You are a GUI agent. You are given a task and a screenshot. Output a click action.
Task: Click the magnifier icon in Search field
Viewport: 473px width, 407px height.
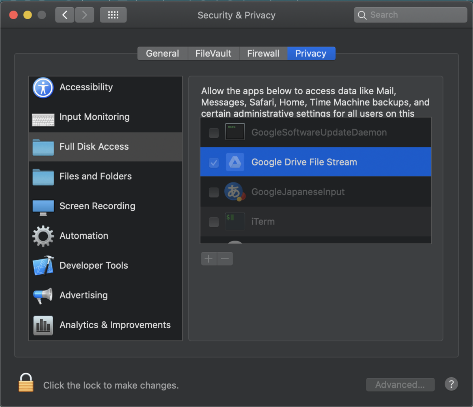[x=362, y=15]
